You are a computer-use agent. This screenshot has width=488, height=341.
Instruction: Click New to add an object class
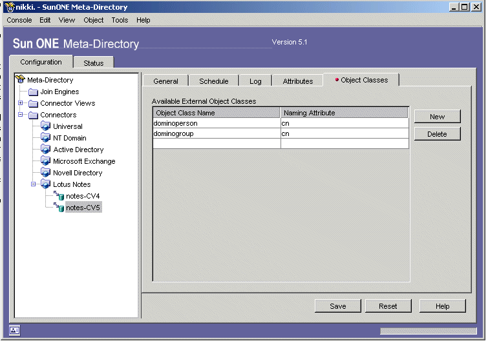[438, 117]
